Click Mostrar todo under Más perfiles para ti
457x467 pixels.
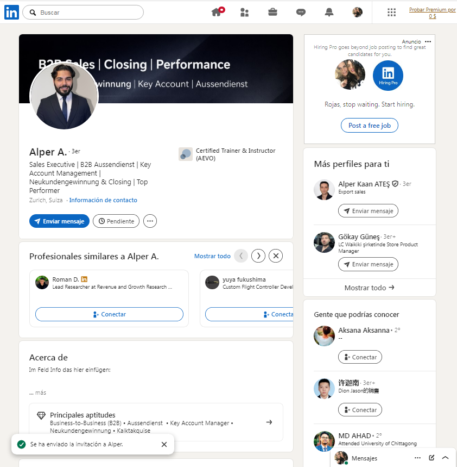(x=369, y=288)
